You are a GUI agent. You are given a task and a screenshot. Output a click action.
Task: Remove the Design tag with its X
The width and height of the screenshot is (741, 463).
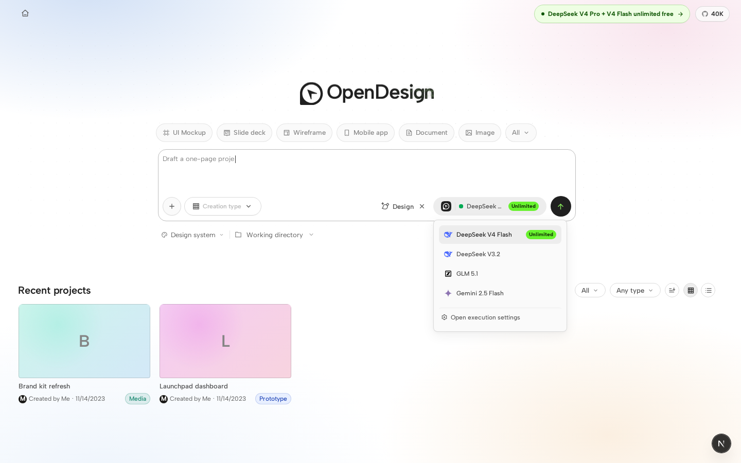[422, 206]
